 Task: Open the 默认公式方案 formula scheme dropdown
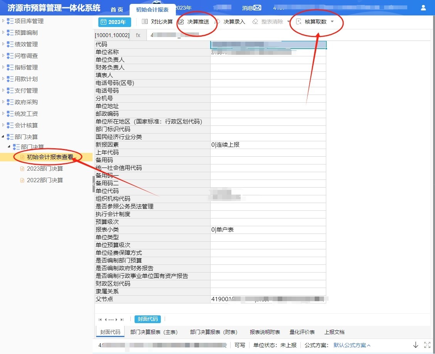click(352, 345)
